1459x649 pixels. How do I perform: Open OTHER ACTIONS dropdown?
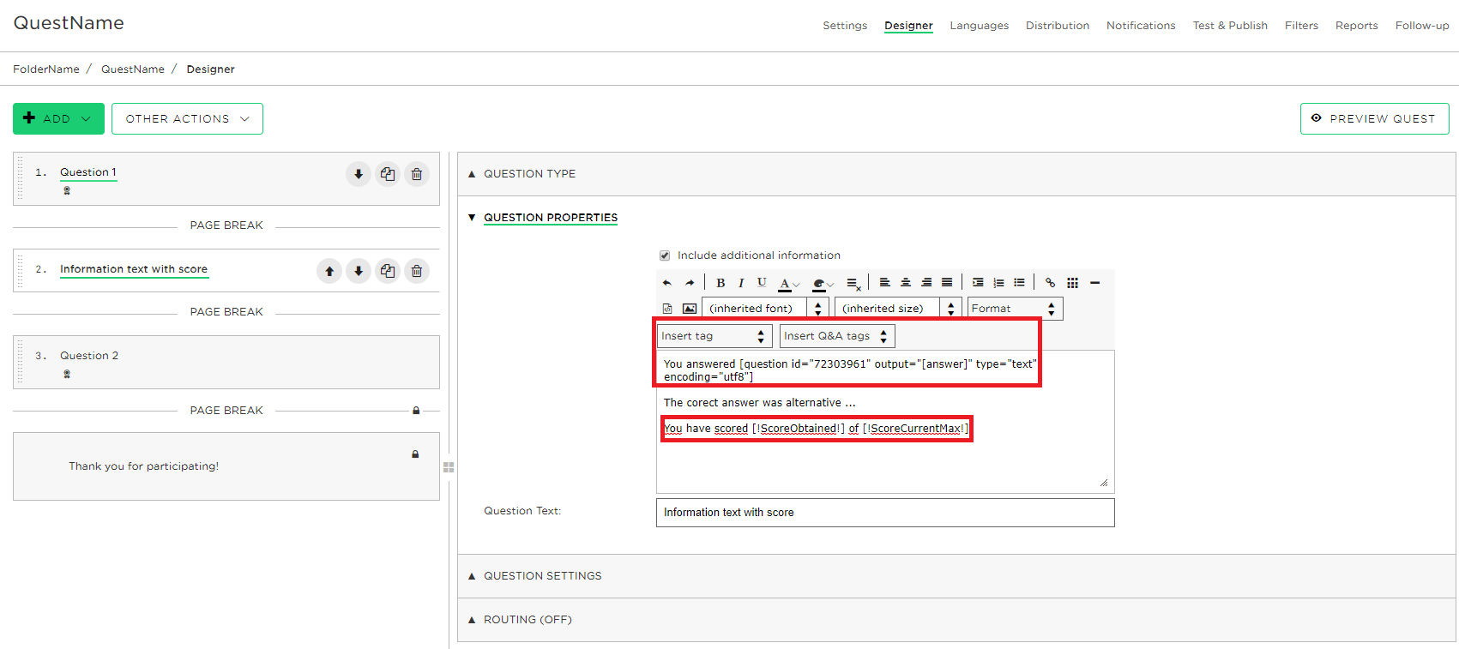coord(187,119)
